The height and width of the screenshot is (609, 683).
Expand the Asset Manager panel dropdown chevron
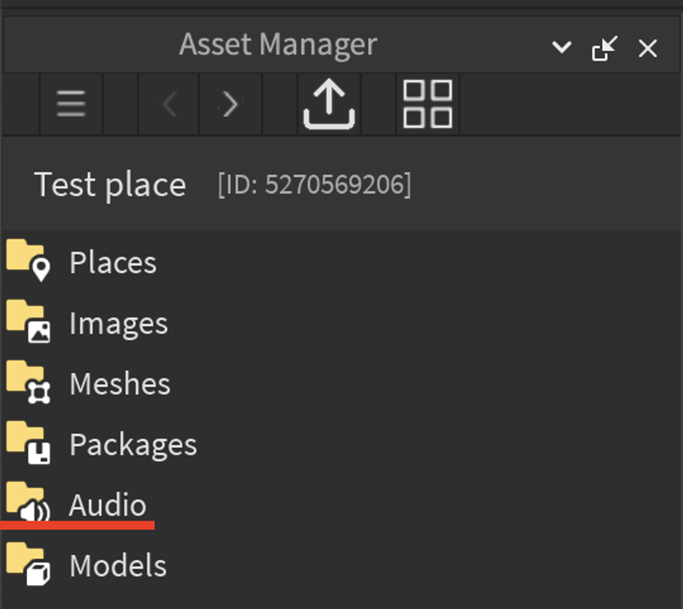pyautogui.click(x=562, y=47)
